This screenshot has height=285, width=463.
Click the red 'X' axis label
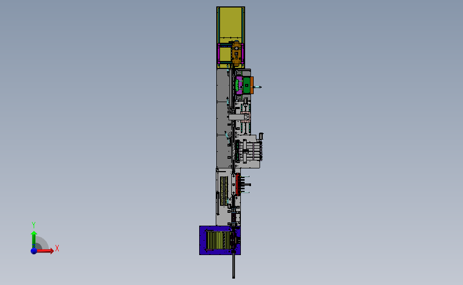click(x=57, y=248)
